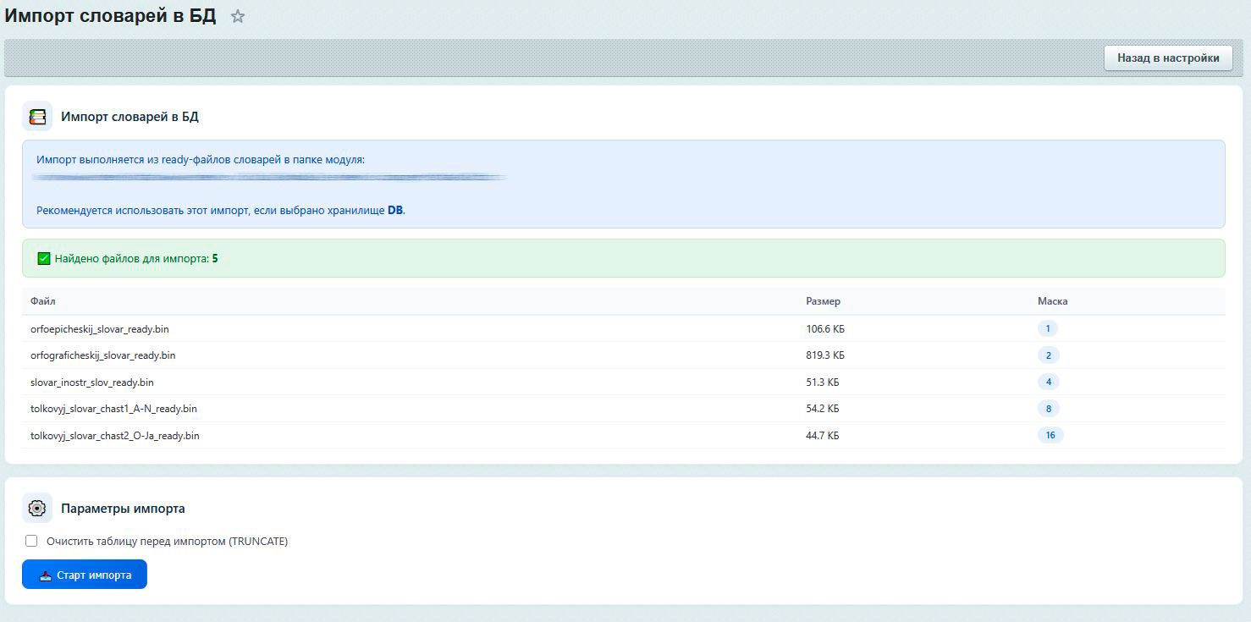
Task: Enable the TRUNCATE table before import checkbox
Action: click(31, 542)
